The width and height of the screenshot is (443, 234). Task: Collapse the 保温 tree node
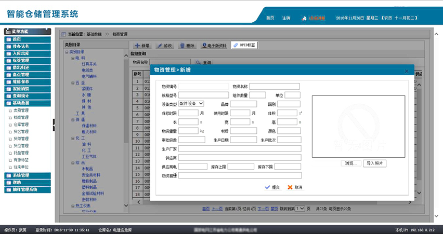(x=73, y=120)
